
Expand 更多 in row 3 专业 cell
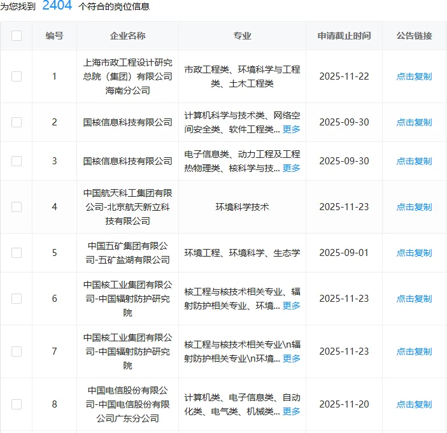pyautogui.click(x=292, y=168)
